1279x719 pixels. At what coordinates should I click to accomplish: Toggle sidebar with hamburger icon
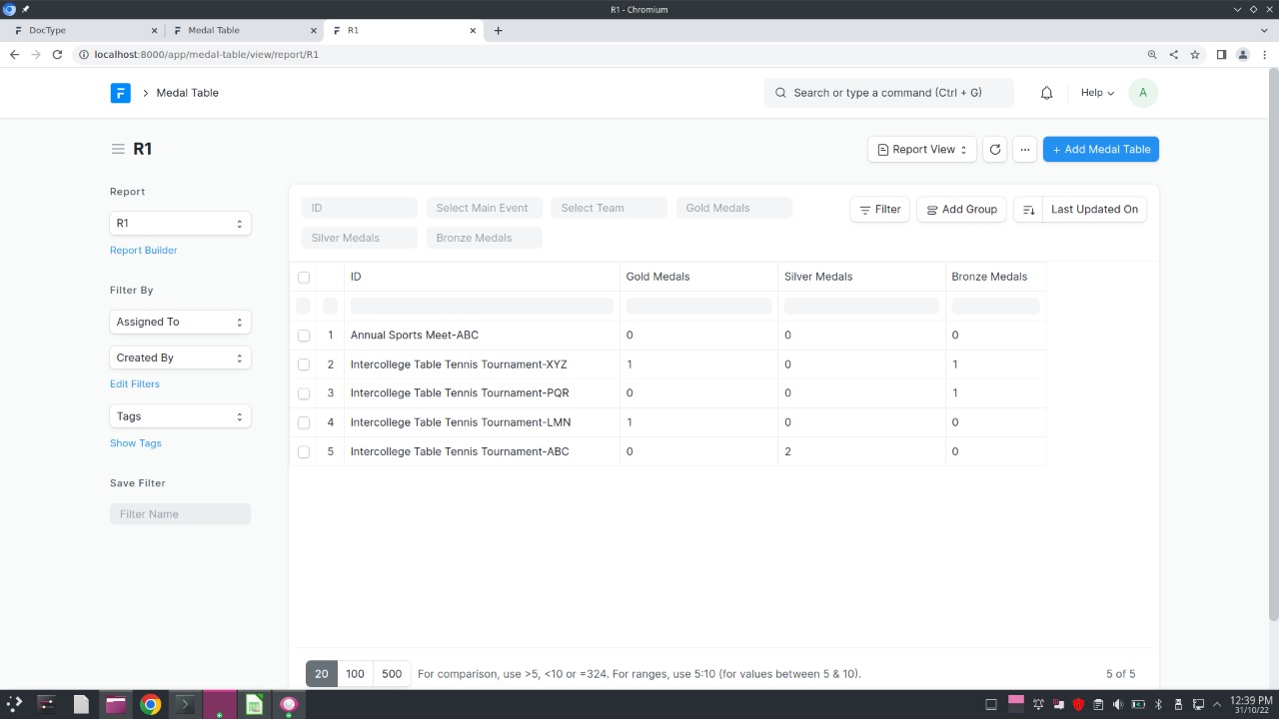[118, 149]
